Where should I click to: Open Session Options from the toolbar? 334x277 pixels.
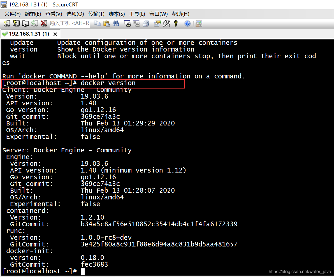coord(157,24)
